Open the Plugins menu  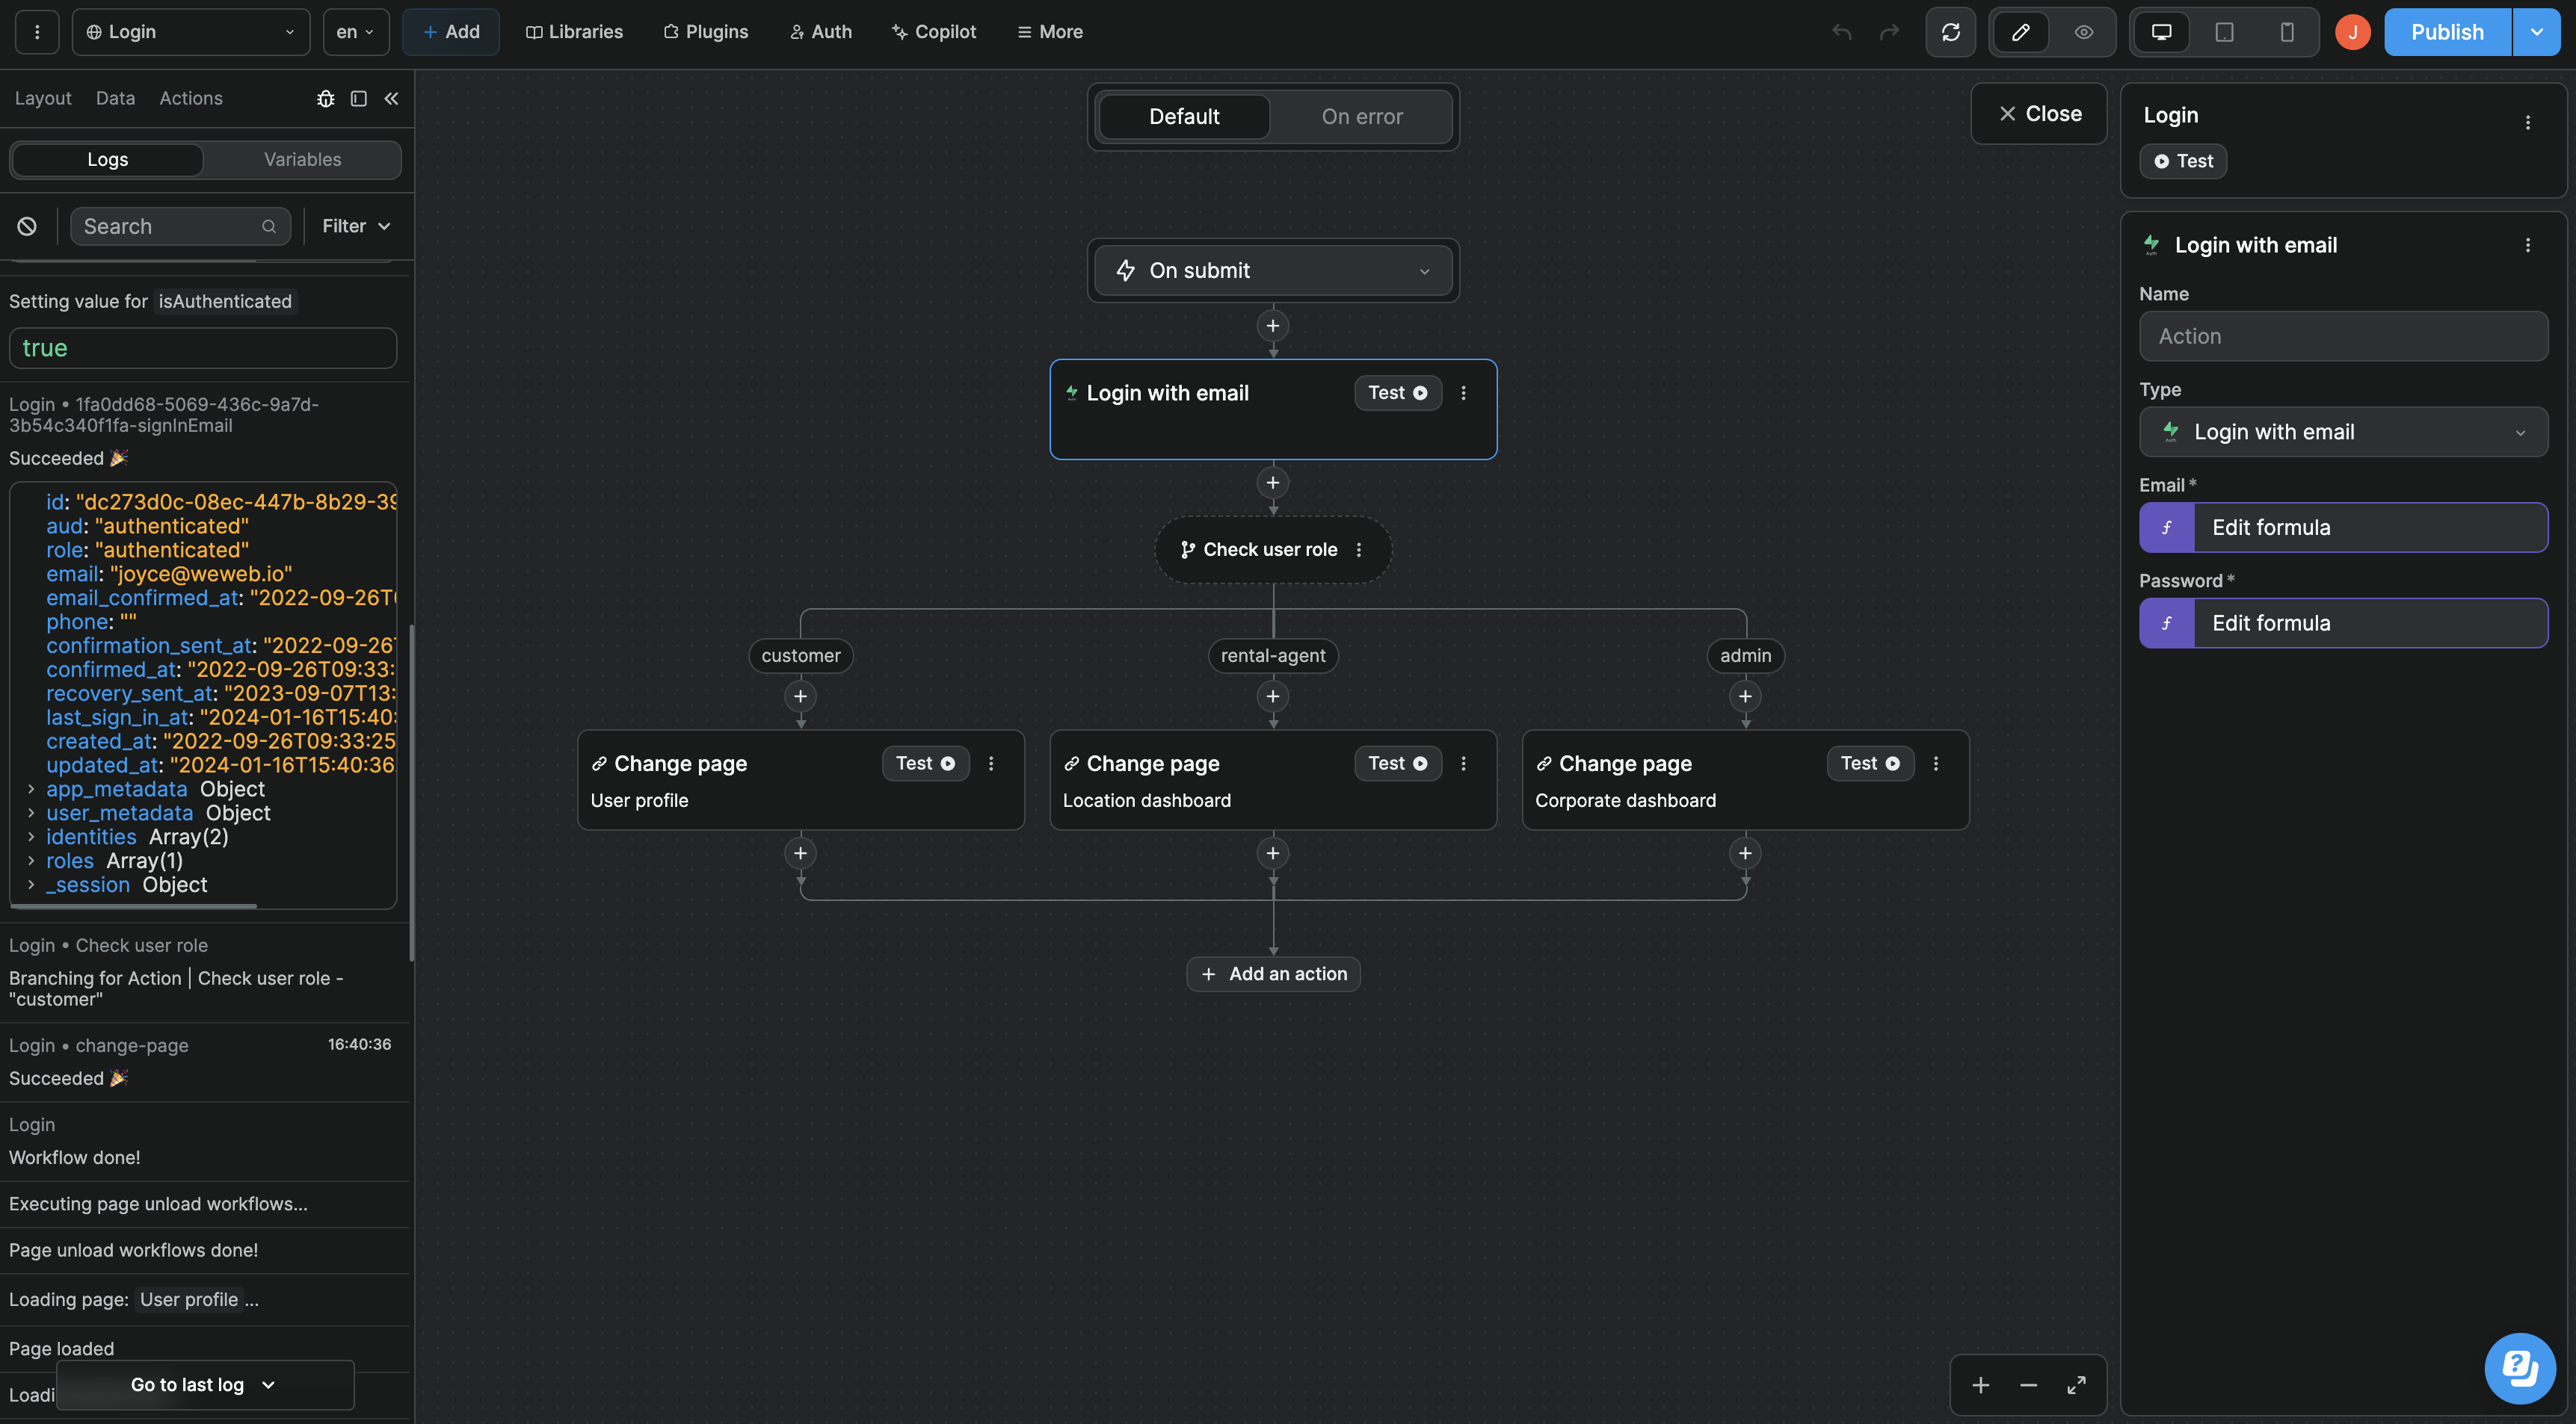706,31
